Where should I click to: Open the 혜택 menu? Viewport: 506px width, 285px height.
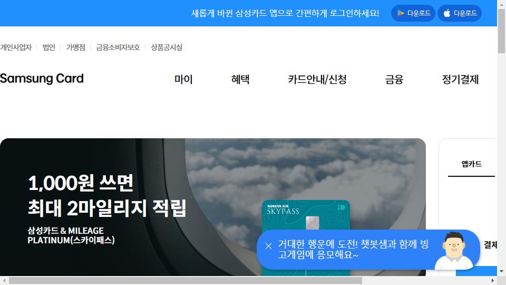pyautogui.click(x=240, y=79)
